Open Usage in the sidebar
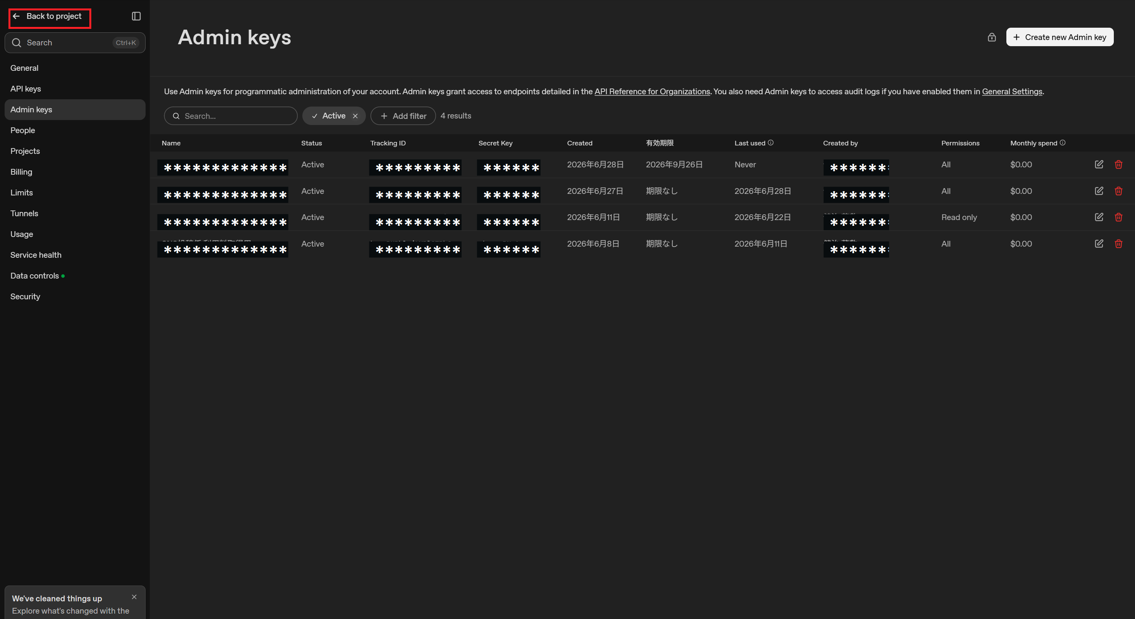Screen dimensions: 1135x619 tap(75, 234)
